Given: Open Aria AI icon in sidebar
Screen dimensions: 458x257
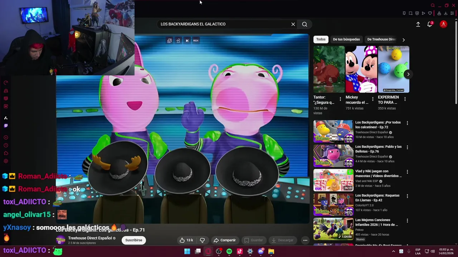Looking at the screenshot, I should 6,118.
